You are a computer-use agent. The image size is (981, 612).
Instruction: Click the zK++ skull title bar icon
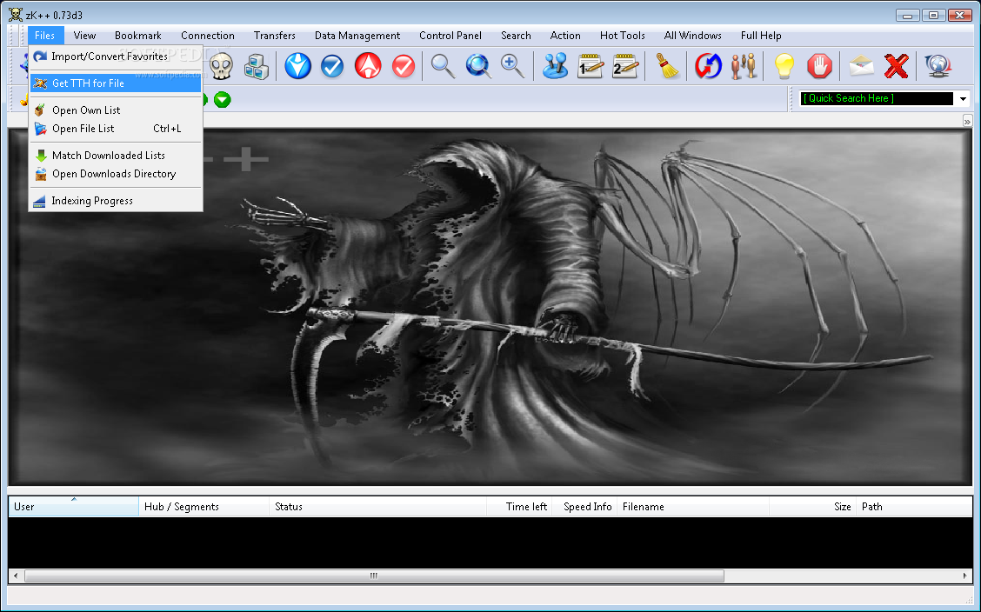coord(16,15)
